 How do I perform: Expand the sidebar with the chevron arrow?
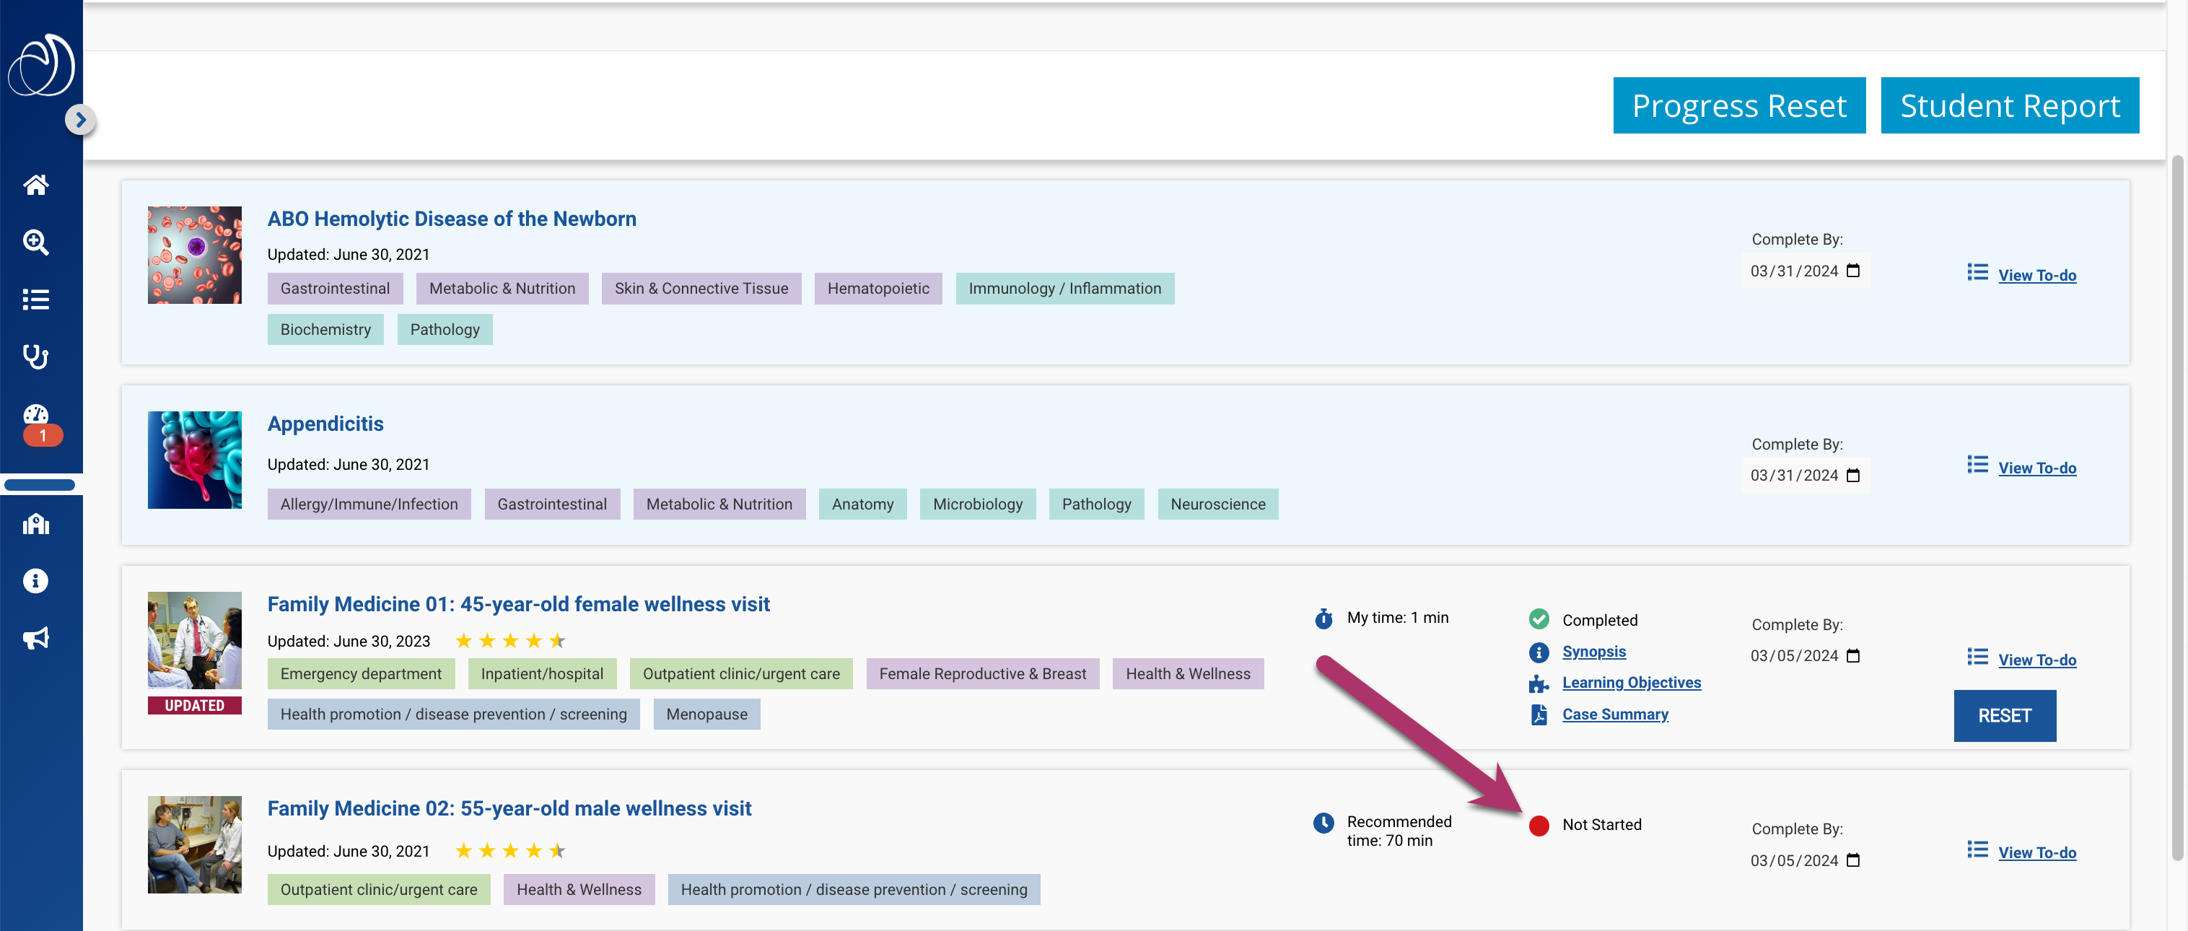click(x=81, y=120)
